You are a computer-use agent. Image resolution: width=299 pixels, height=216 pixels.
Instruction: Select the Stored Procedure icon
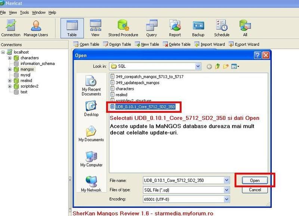(x=123, y=28)
